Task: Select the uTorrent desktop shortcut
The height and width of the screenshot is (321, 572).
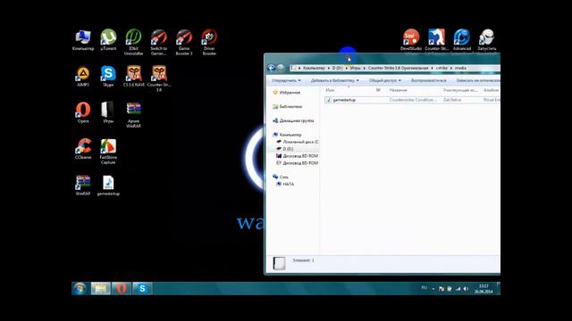Action: (108, 40)
